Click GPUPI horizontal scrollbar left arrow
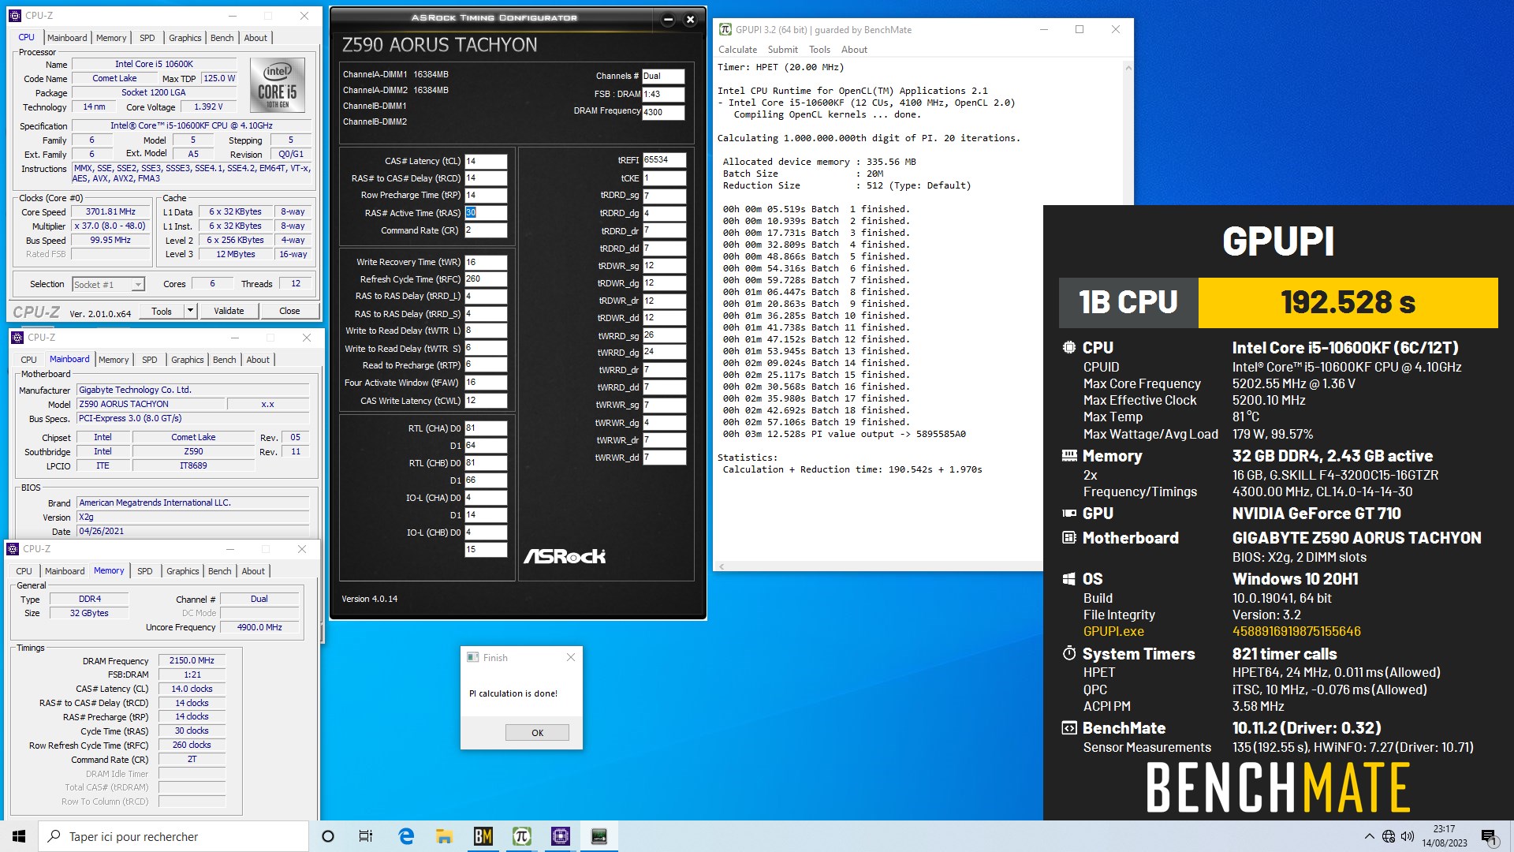Image resolution: width=1514 pixels, height=852 pixels. click(721, 566)
